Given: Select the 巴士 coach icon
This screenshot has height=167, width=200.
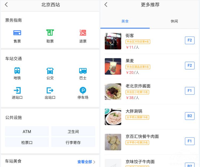Looking at the screenshot, I should pos(83,71).
